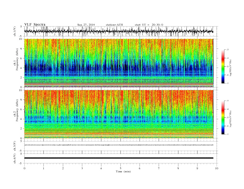Image resolution: width=244 pixels, height=189 pixels.
Task: Click the "station=ATH" header label
Action: click(114, 25)
